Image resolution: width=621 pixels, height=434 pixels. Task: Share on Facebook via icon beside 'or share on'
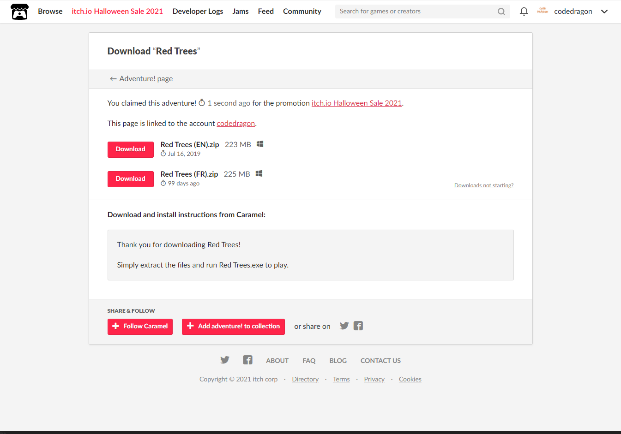click(x=358, y=326)
